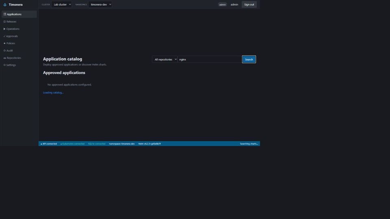Click the admin username text
Image resolution: width=390 pixels, height=219 pixels.
234,4
